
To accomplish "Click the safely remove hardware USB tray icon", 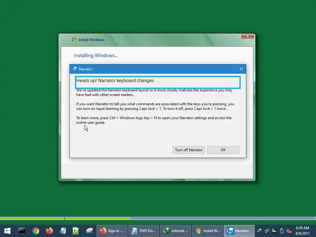I will click(x=282, y=231).
